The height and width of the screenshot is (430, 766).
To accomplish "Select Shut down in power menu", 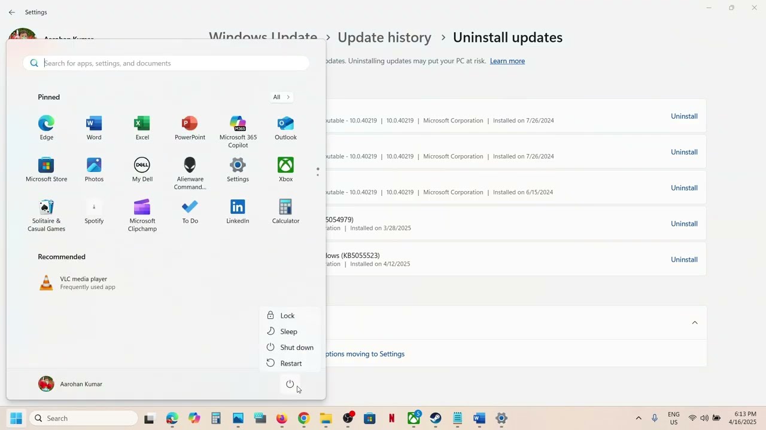I will 290,347.
